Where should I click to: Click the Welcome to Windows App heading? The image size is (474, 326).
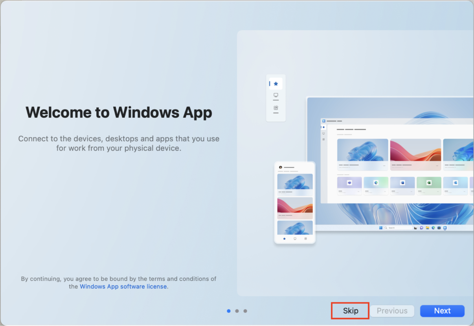(x=119, y=112)
